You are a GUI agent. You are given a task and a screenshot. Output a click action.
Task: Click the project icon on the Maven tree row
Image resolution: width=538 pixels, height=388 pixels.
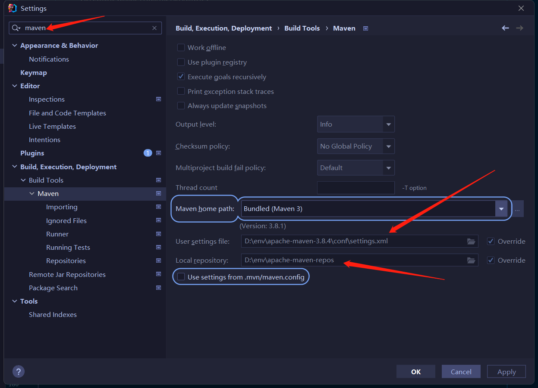[158, 193]
